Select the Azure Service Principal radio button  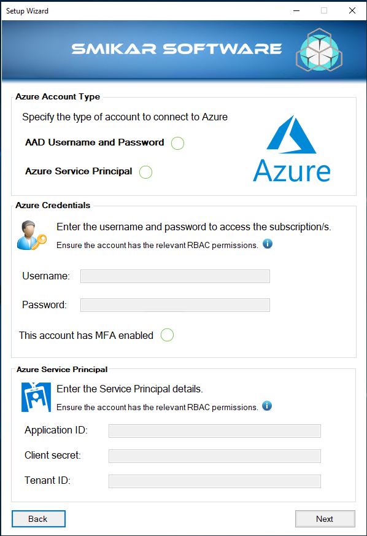pos(145,172)
